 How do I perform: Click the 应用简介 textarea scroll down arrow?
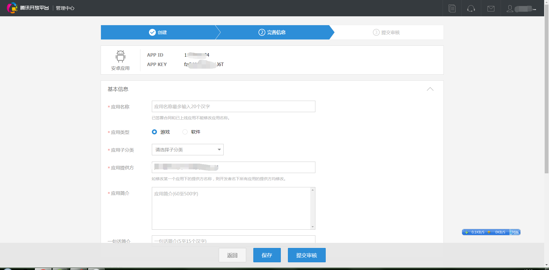pyautogui.click(x=313, y=227)
